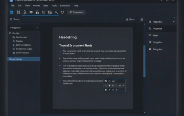Click the floppy-disk save icon in floating toolbar

[x=106, y=81]
